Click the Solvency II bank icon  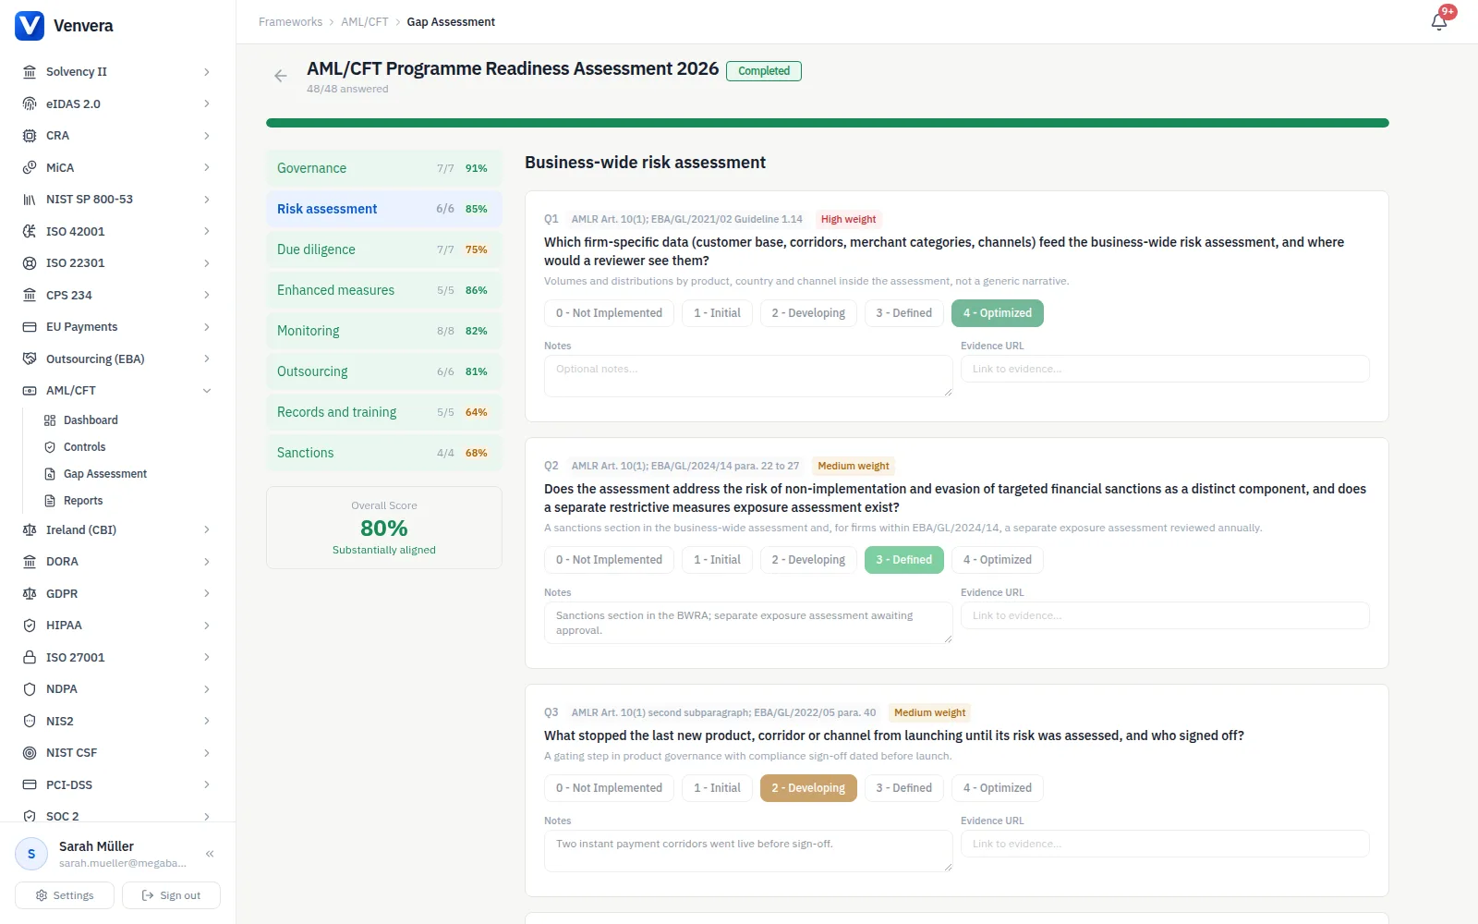pos(30,72)
